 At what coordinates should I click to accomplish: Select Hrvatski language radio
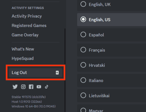click(x=112, y=65)
